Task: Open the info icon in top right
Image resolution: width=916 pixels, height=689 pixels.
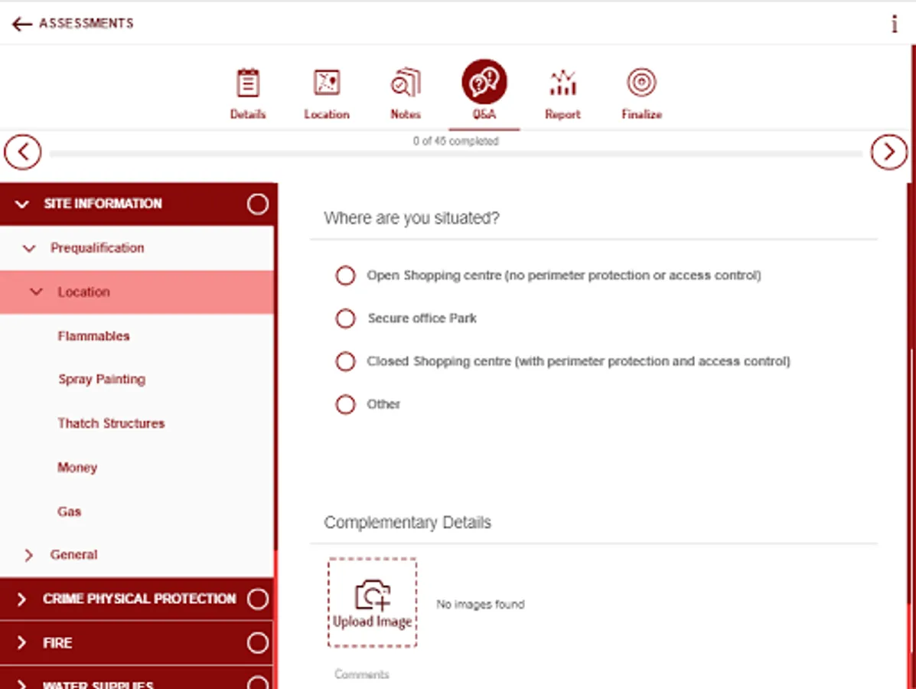Action: pyautogui.click(x=894, y=24)
